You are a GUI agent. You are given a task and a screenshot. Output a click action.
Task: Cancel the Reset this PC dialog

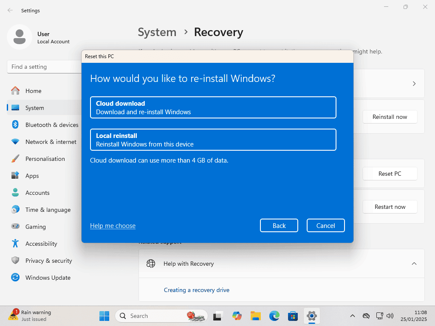[325, 226]
